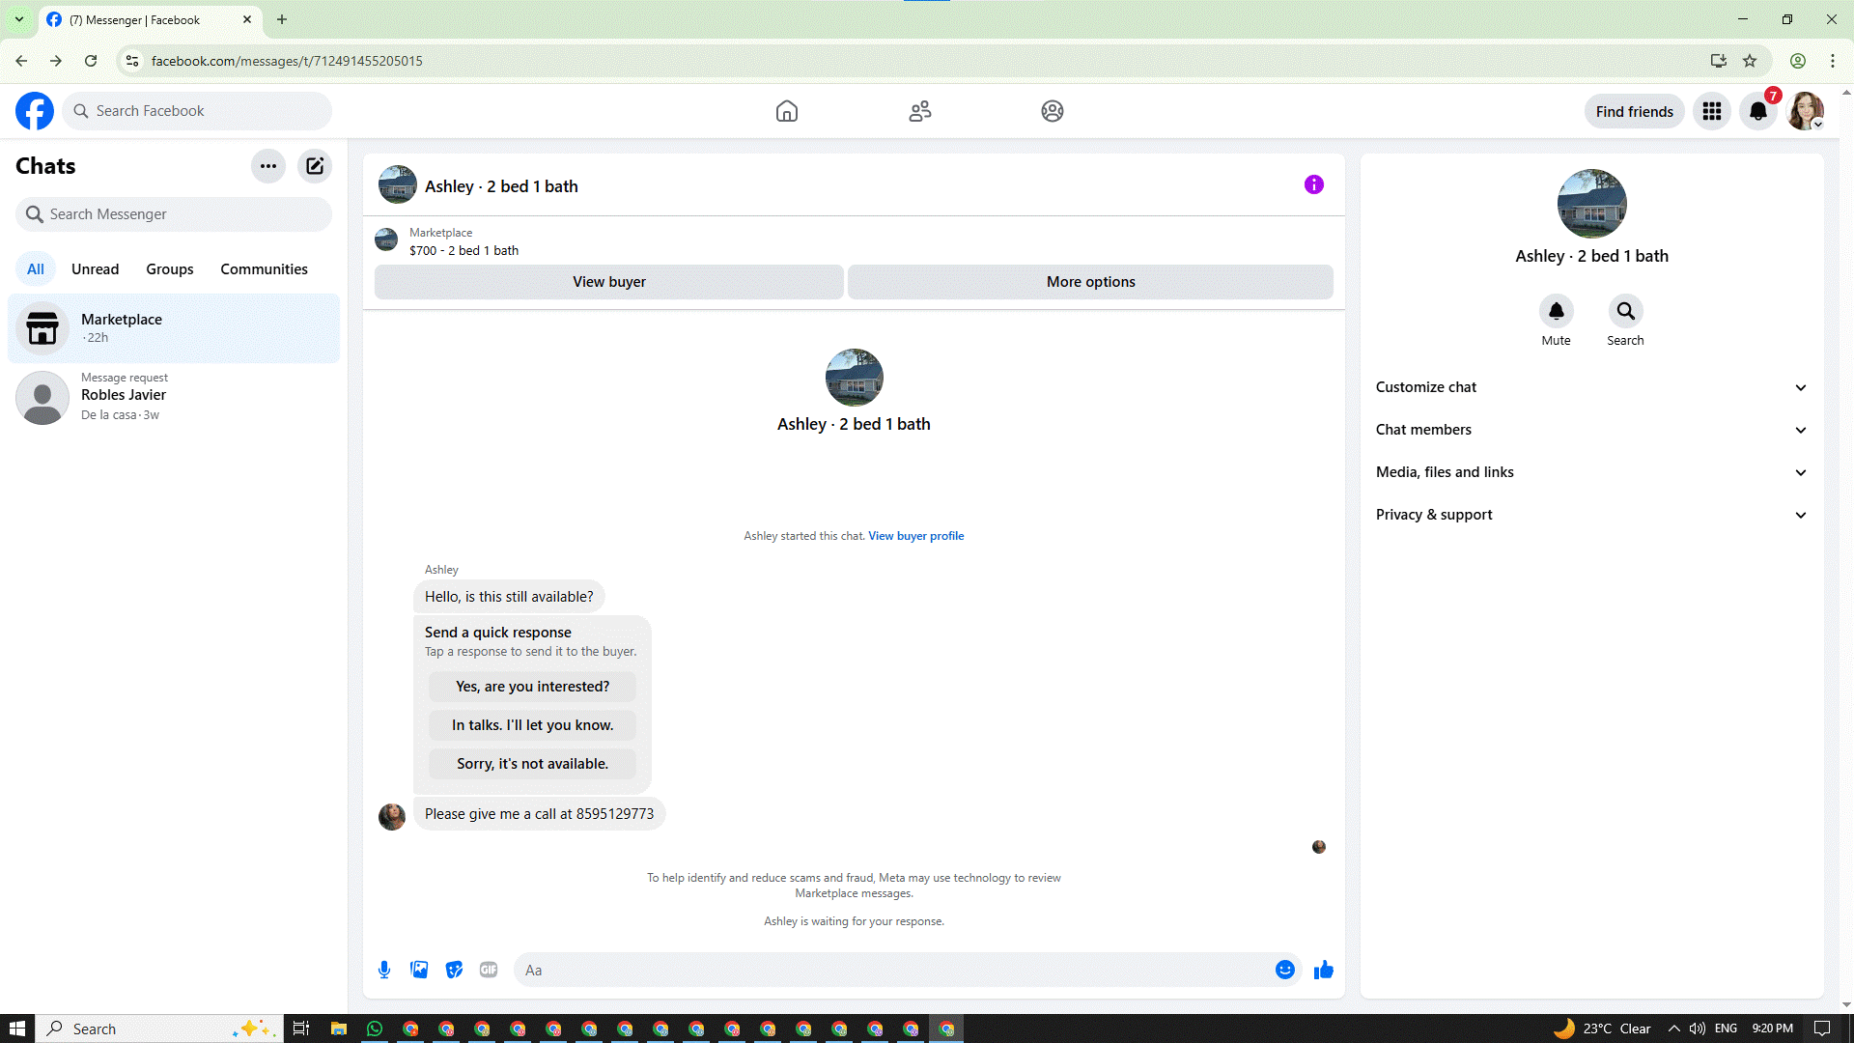This screenshot has height=1043, width=1854.
Task: Open the Robles Javier message request
Action: tap(174, 396)
